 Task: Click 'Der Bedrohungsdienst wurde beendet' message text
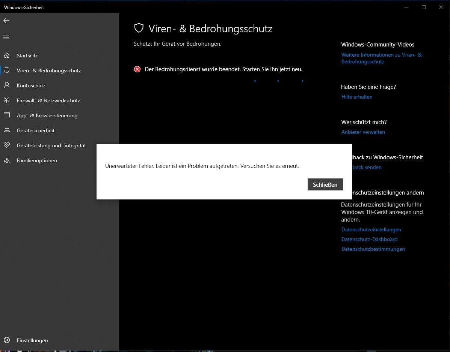coord(223,69)
